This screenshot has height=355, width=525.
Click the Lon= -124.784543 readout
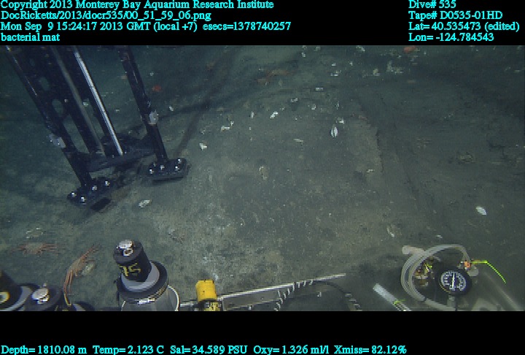coord(451,37)
